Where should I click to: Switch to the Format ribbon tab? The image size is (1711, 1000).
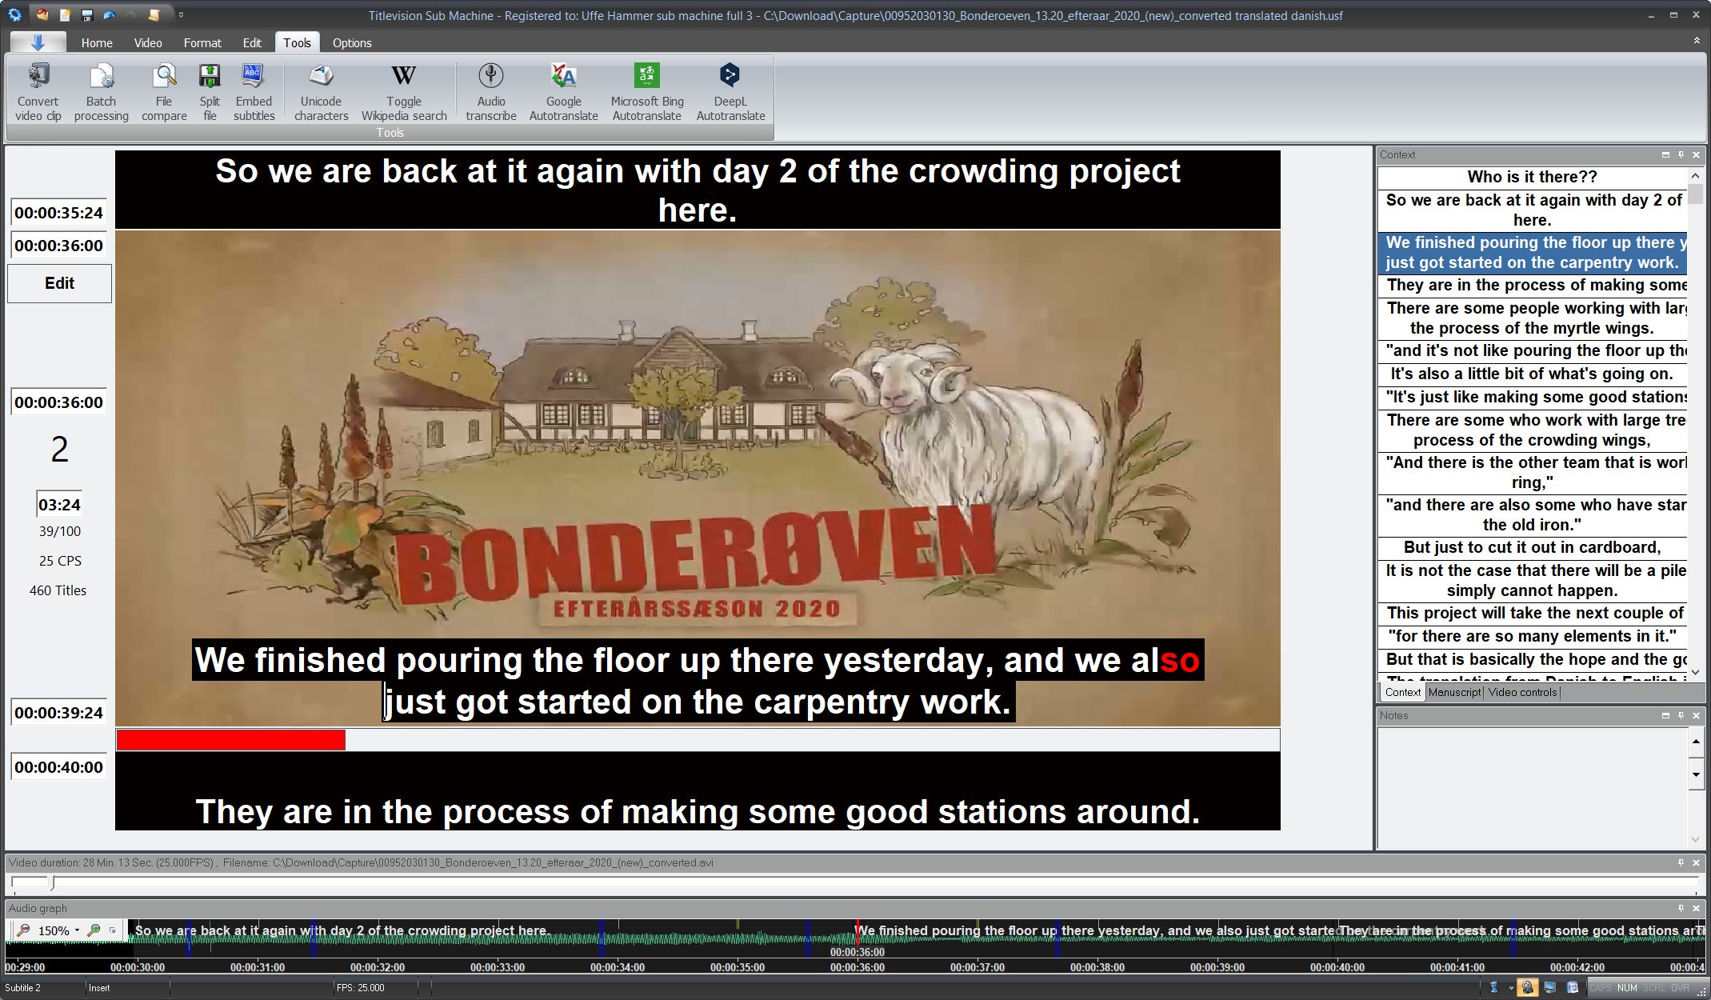[x=202, y=43]
